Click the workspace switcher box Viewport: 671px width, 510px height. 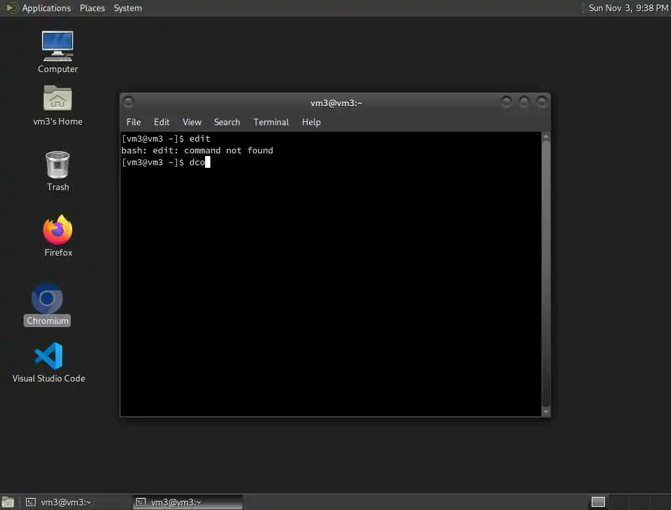(598, 502)
